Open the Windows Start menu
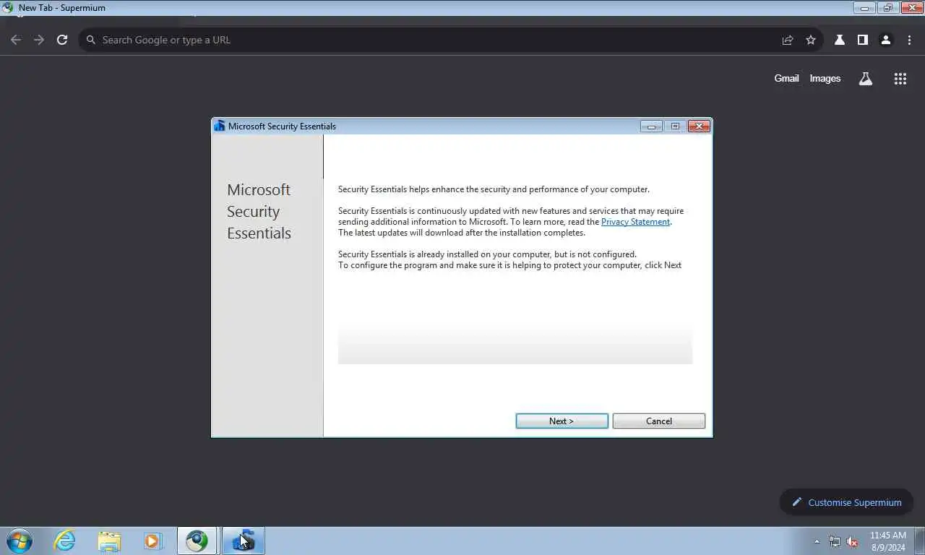The height and width of the screenshot is (555, 925). 19,541
